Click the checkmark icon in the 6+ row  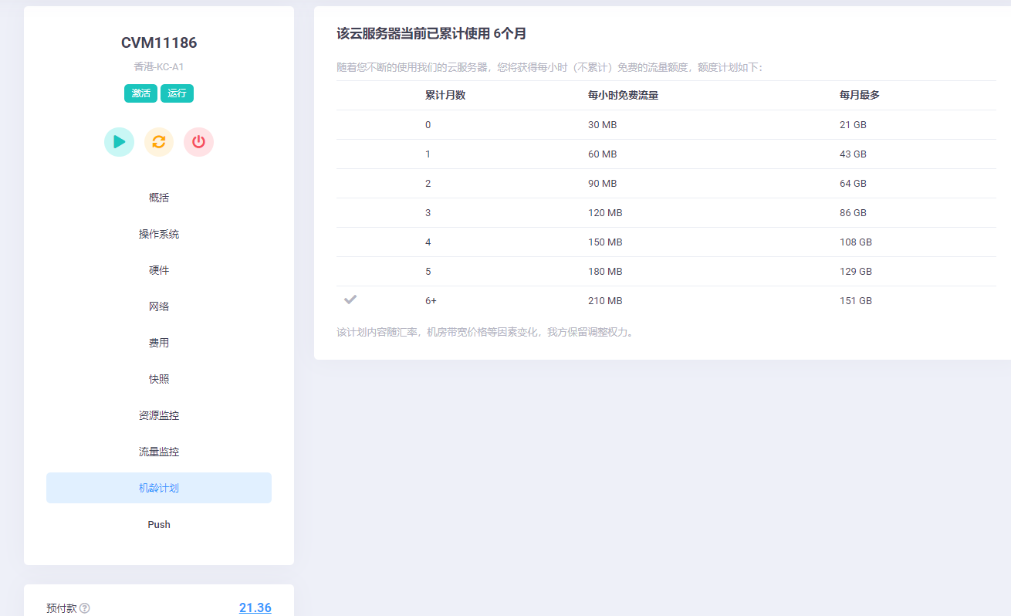350,300
